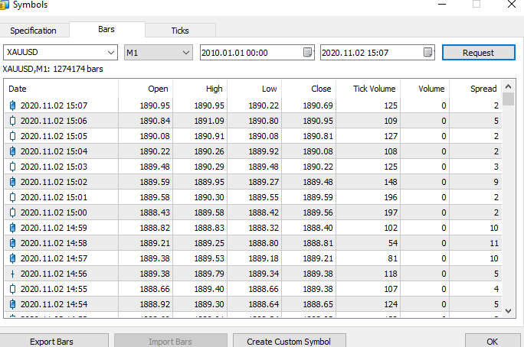Click the candlestick icon for the 14:59 bar
524x347 pixels.
click(x=12, y=228)
